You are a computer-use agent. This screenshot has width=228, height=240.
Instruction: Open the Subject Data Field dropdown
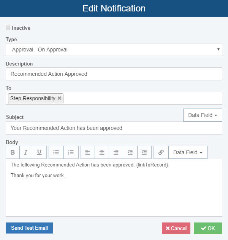click(203, 115)
